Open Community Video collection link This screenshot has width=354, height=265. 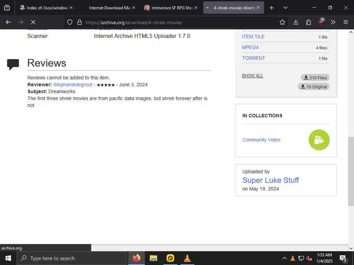[261, 140]
